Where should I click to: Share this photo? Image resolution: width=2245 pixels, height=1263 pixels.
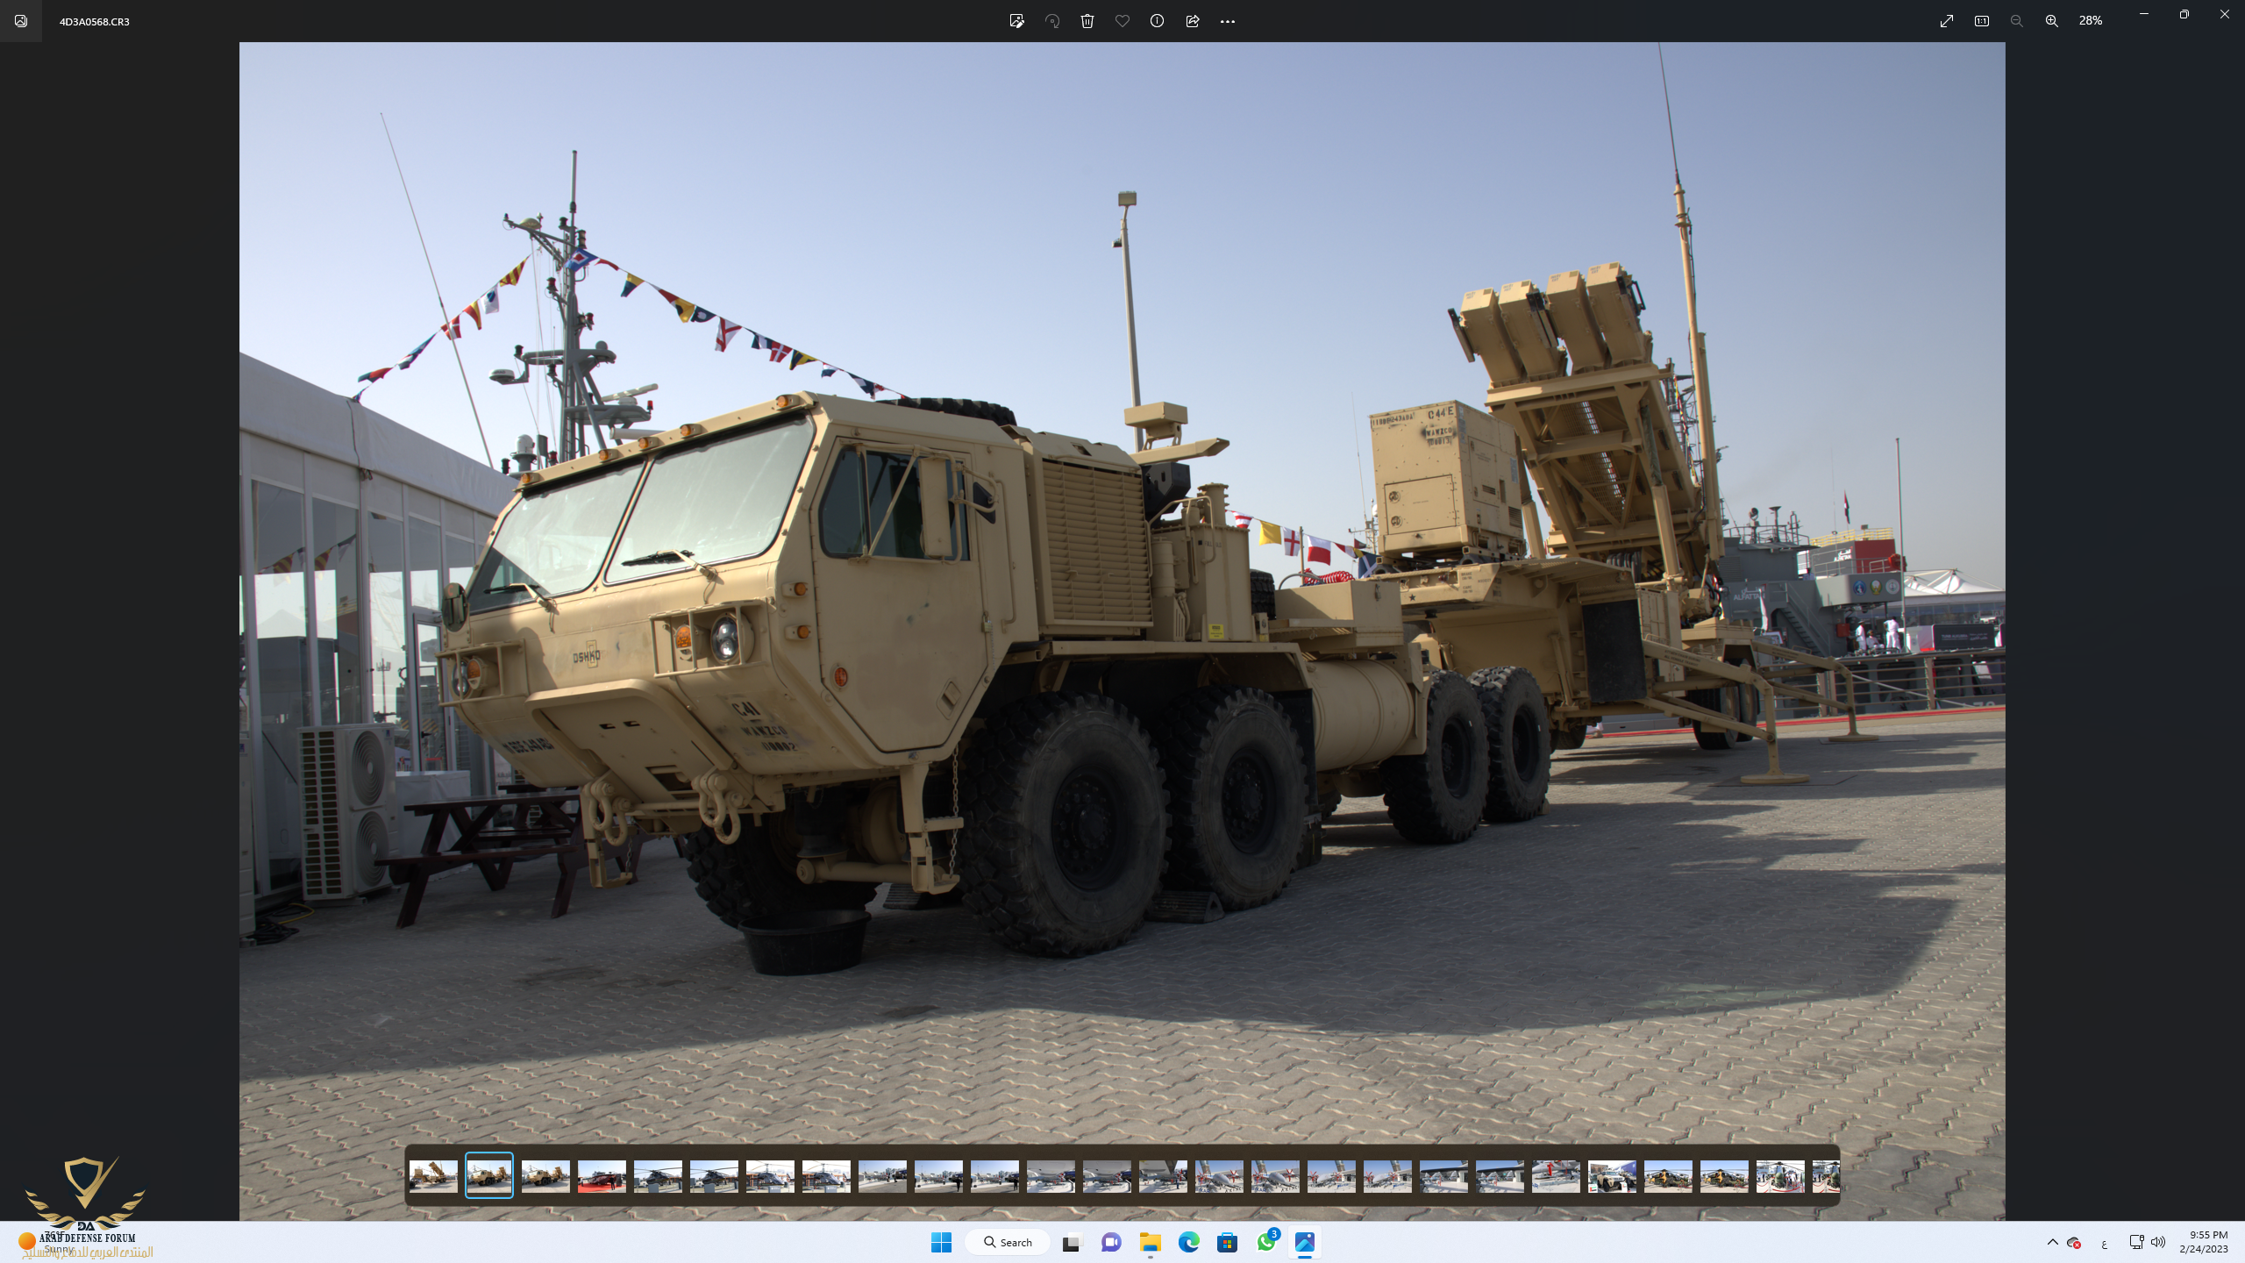point(1193,21)
